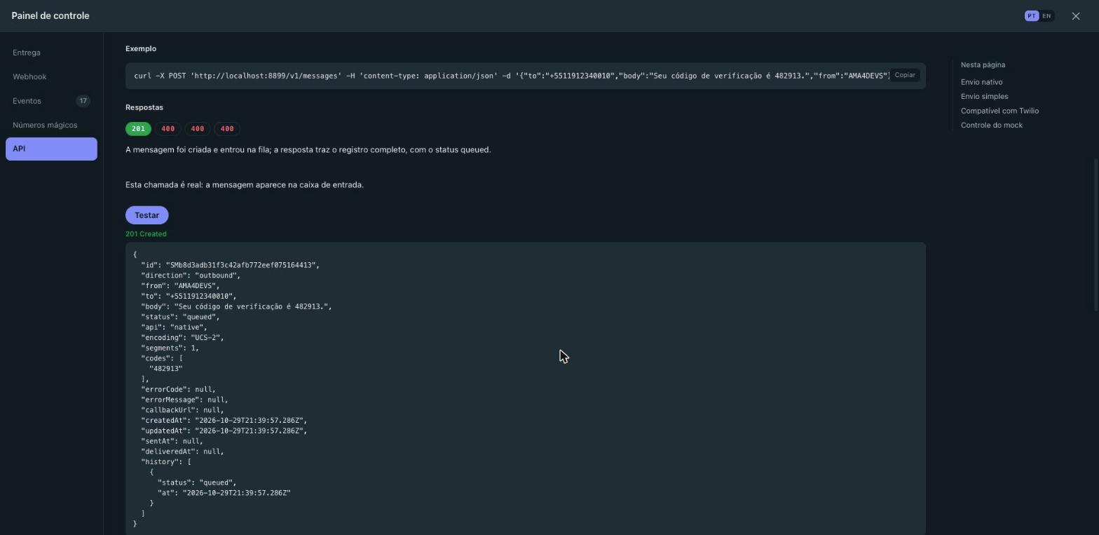Click the 17 badge next to Eventos
Viewport: 1099px width, 535px height.
point(83,101)
